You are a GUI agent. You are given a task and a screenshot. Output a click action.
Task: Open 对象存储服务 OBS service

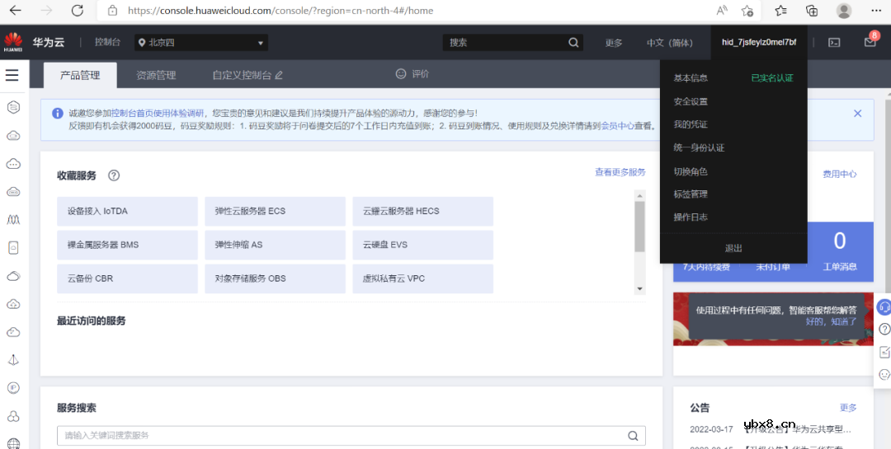pos(275,278)
